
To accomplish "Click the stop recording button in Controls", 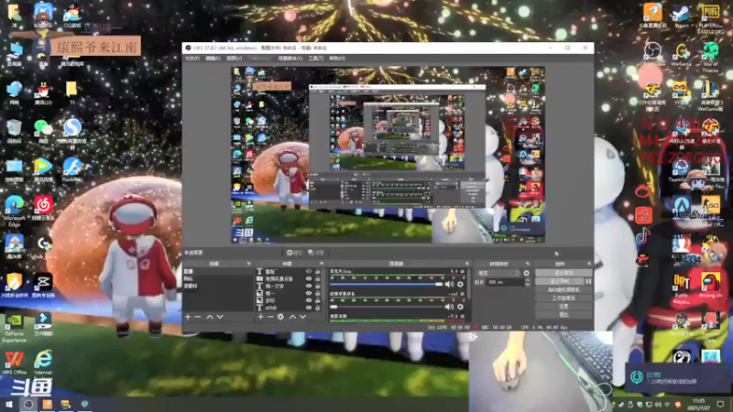I will [560, 281].
